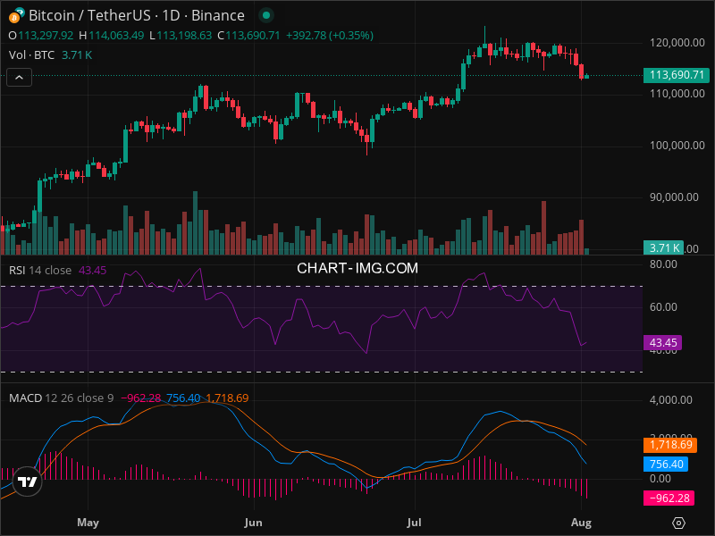The image size is (715, 536).
Task: Click the RSI 60.00 axis label
Action: tap(663, 307)
